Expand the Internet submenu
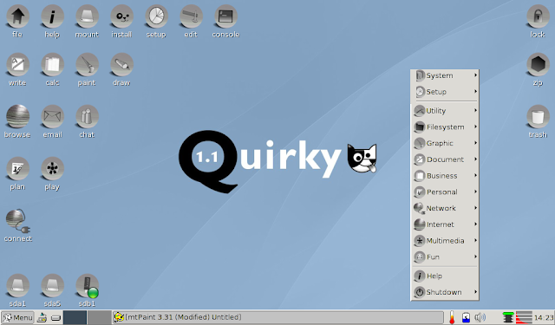This screenshot has width=555, height=325. pyautogui.click(x=445, y=224)
